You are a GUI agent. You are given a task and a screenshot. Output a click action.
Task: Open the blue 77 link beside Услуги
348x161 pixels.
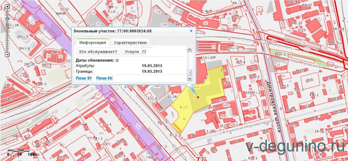click(x=144, y=52)
